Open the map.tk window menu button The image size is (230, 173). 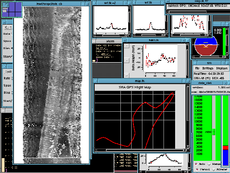pyautogui.click(x=96, y=81)
